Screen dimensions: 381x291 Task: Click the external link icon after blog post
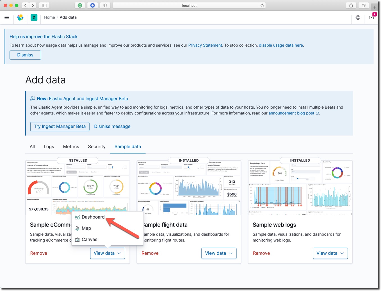pyautogui.click(x=317, y=113)
